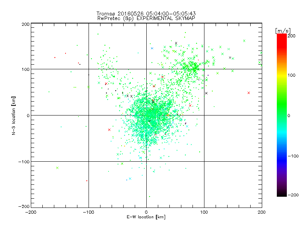Click the y-axis 200 tick label
The width and height of the screenshot is (308, 231).
point(25,24)
